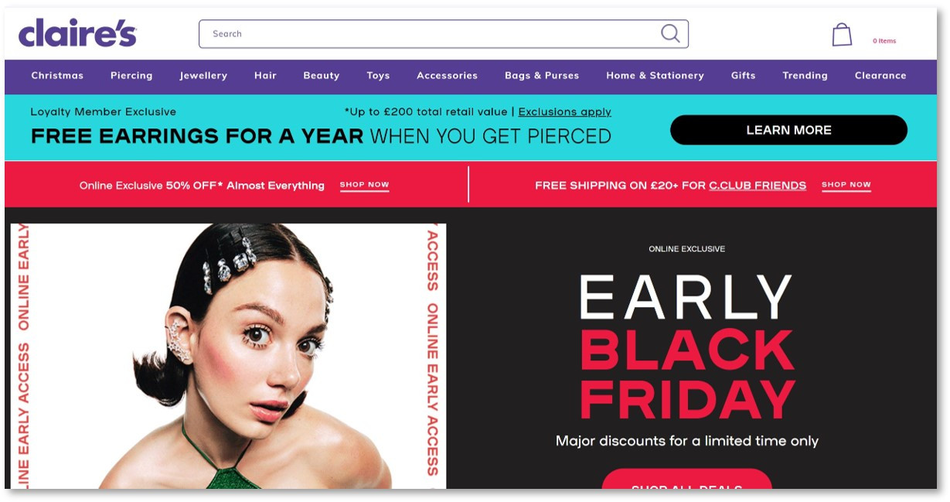Select Jewellery in the navigation bar
The height and width of the screenshot is (502, 950).
(203, 76)
